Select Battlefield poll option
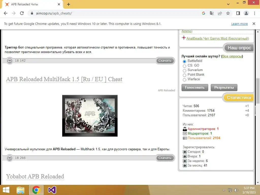260x195 pixels. pos(184,61)
